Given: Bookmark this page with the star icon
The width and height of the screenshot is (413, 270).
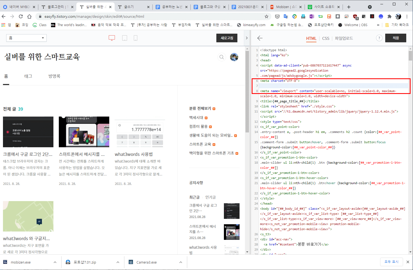Looking at the screenshot, I should pyautogui.click(x=267, y=16).
